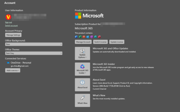Click the What's New heading text
This screenshot has height=112, width=180.
[x=99, y=95]
